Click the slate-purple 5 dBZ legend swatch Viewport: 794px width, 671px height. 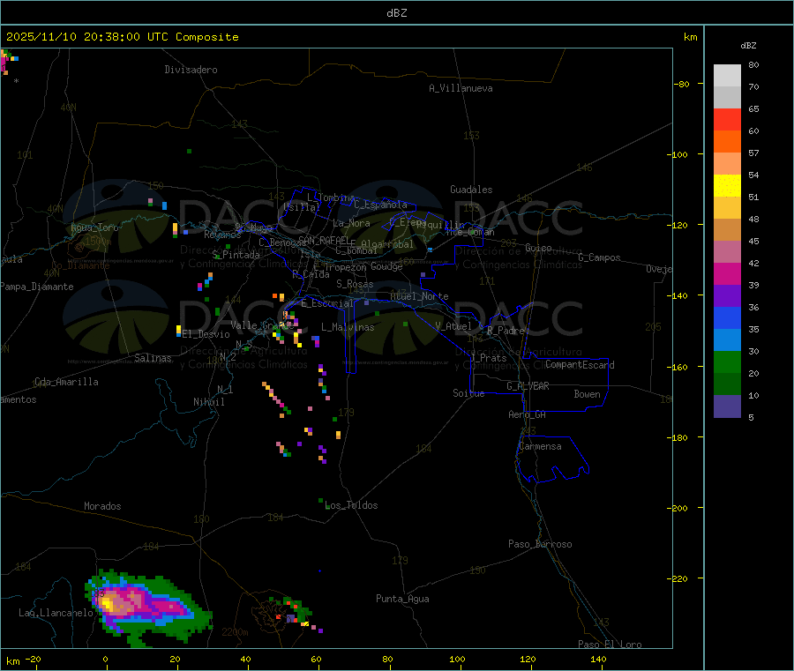tap(727, 406)
